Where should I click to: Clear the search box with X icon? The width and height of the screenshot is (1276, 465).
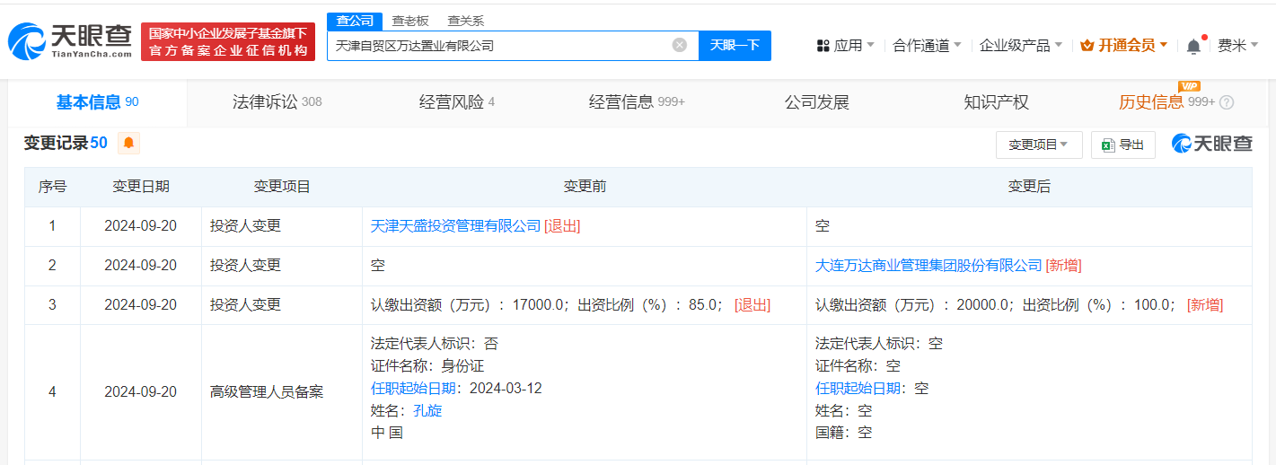[x=680, y=45]
